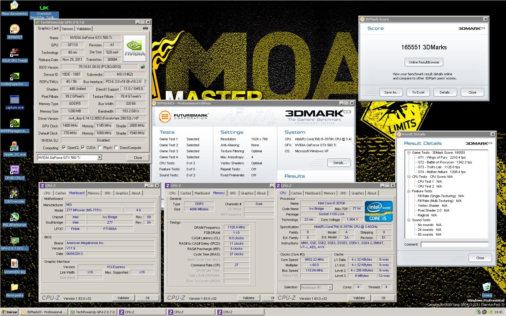Enable the PhysX checkbox in GPU-Z
506x316 pixels.
point(100,148)
